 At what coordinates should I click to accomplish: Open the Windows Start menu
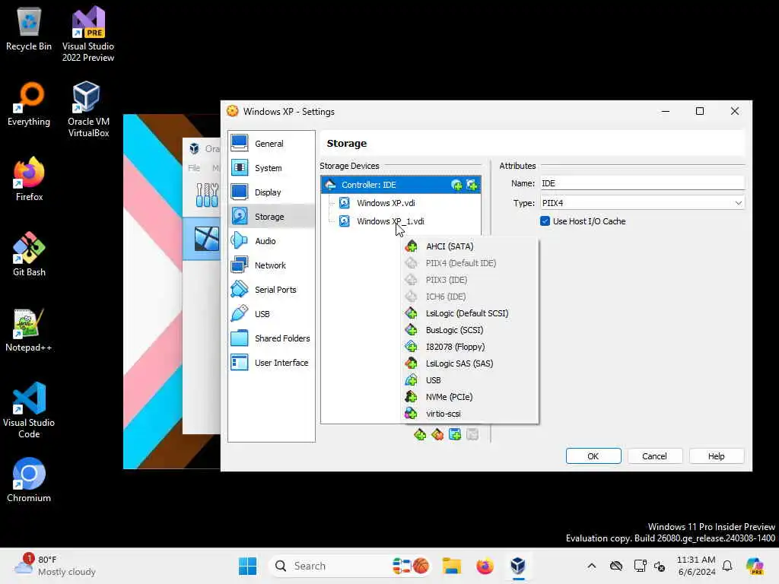(247, 566)
